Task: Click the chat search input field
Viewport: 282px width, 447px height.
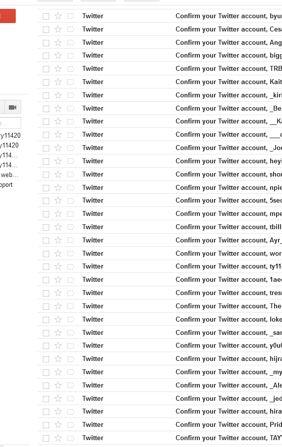Action: [x=10, y=123]
